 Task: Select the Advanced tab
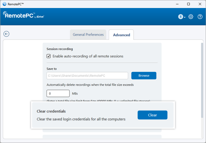pos(121,35)
